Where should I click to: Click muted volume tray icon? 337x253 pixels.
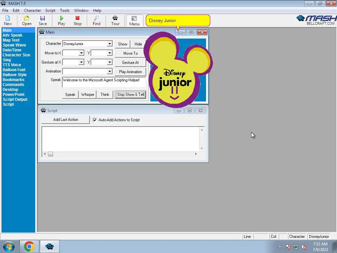pos(304,247)
